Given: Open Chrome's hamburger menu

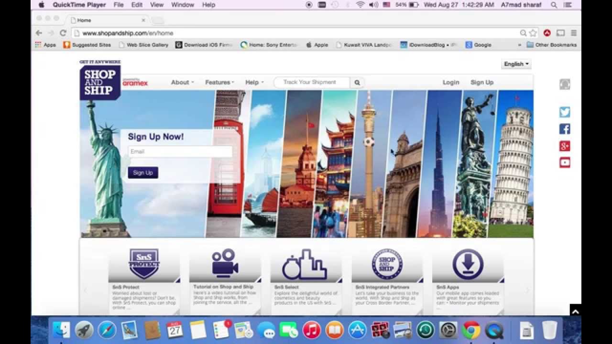Looking at the screenshot, I should coord(574,33).
